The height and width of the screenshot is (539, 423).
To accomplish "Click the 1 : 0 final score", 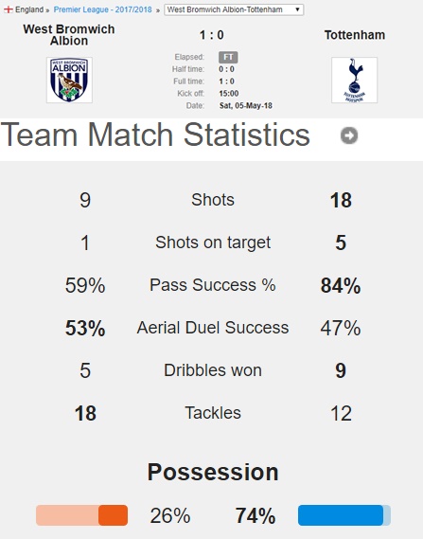I will [x=212, y=35].
